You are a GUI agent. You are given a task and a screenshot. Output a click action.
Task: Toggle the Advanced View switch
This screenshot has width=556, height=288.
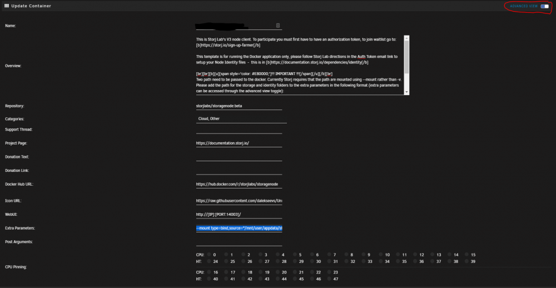point(544,6)
